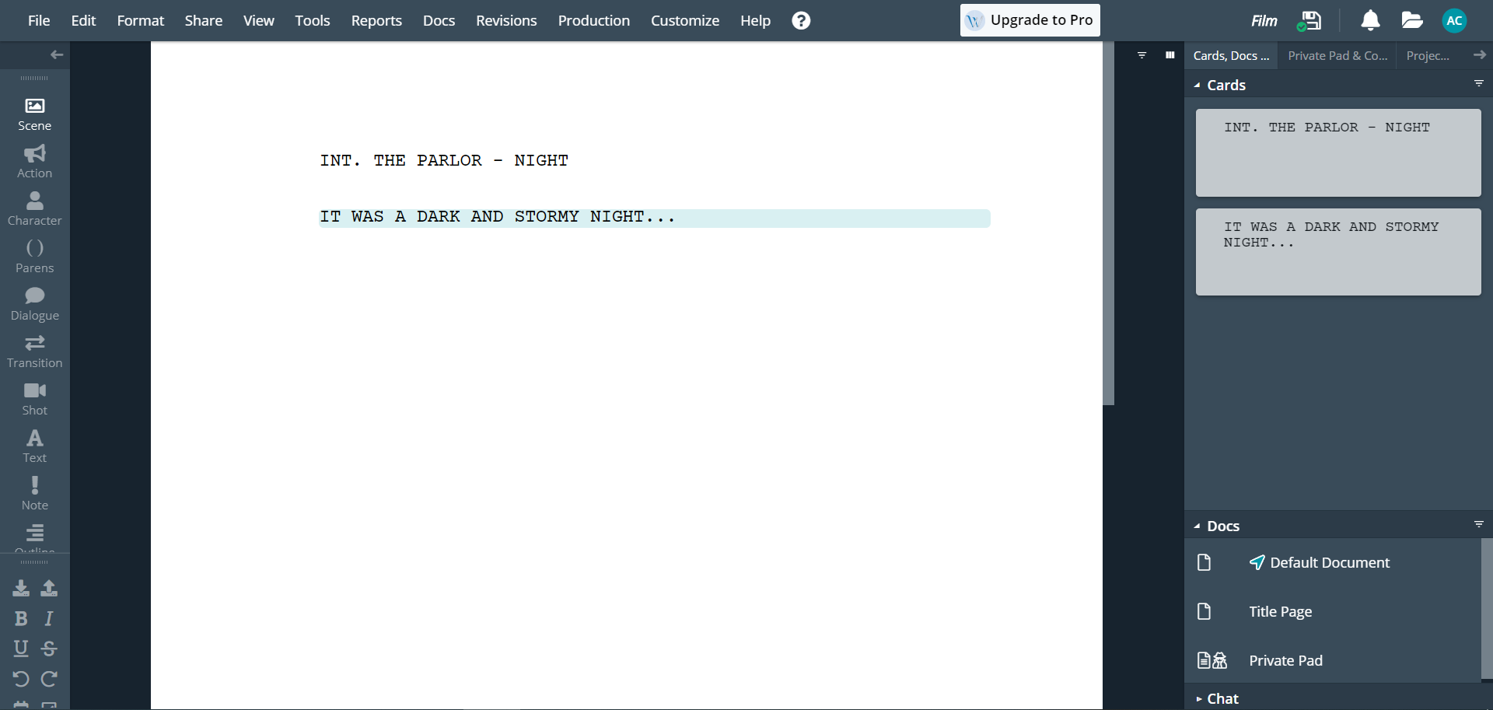Toggle bold formatting

(x=20, y=618)
